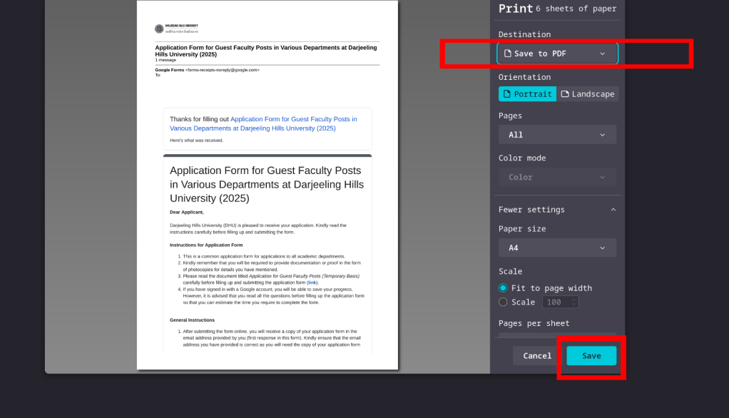
Task: Click the print preview page
Action: click(267, 214)
